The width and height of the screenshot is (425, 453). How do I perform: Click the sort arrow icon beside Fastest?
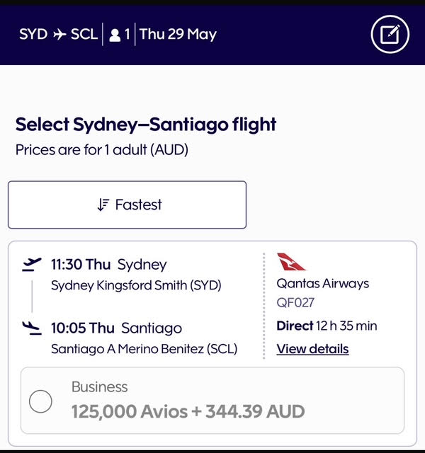click(103, 205)
